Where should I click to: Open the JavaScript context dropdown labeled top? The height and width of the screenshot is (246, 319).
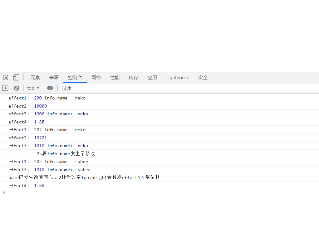(32, 88)
